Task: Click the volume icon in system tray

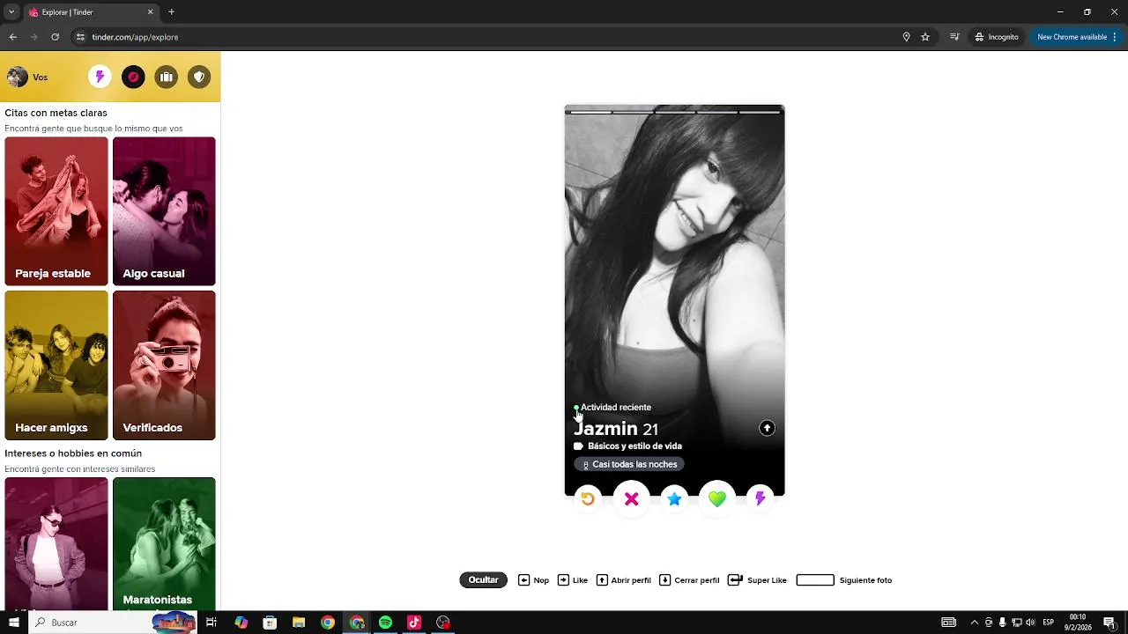Action: [x=1030, y=623]
